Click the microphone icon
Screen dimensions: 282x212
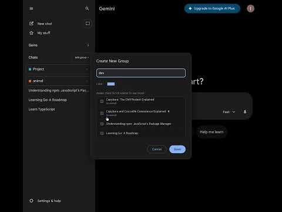tap(245, 112)
